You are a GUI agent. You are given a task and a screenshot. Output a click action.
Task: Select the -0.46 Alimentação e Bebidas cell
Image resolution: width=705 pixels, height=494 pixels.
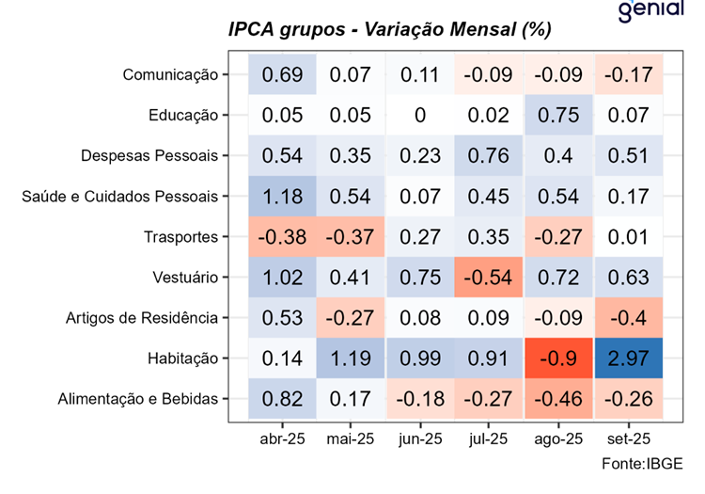559,398
